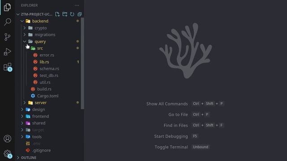Click the Explorer vertical scrollbar
Image resolution: width=287 pixels, height=161 pixels.
(83, 63)
